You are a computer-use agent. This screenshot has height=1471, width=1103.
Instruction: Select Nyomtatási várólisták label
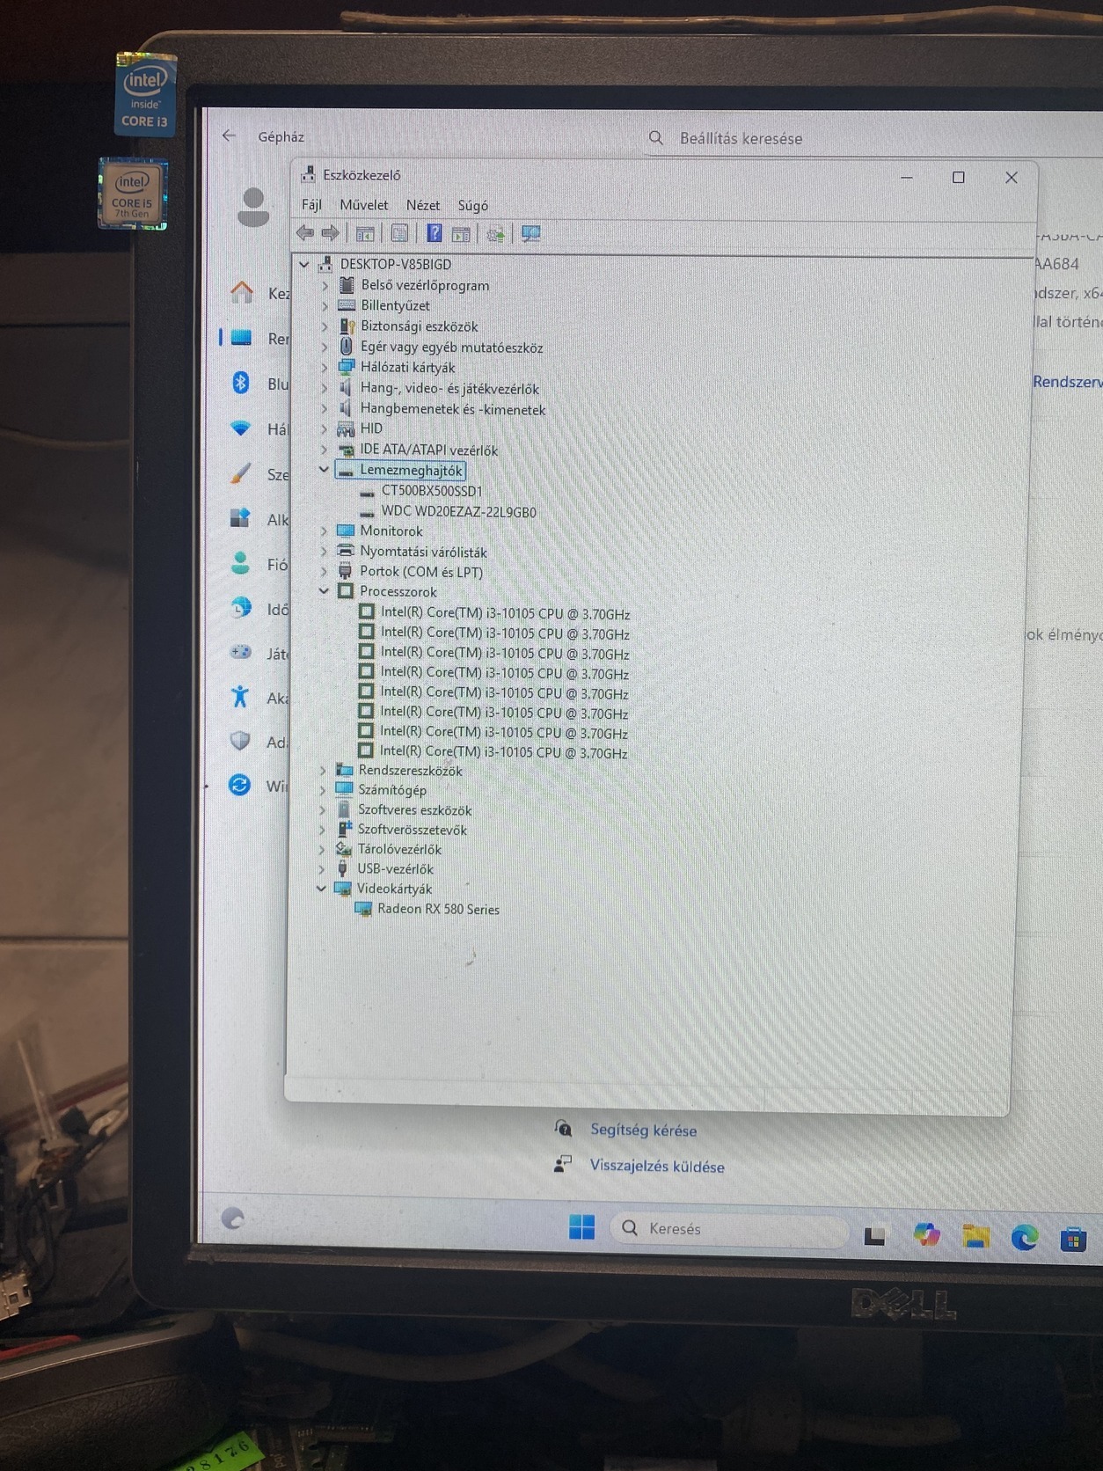(x=423, y=553)
